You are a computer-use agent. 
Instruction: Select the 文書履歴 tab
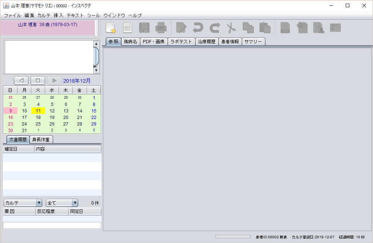tap(18, 140)
